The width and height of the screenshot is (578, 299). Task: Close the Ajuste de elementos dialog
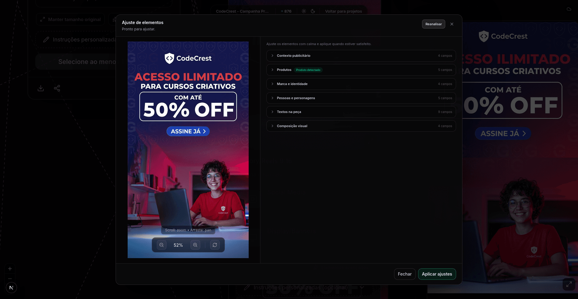(452, 24)
